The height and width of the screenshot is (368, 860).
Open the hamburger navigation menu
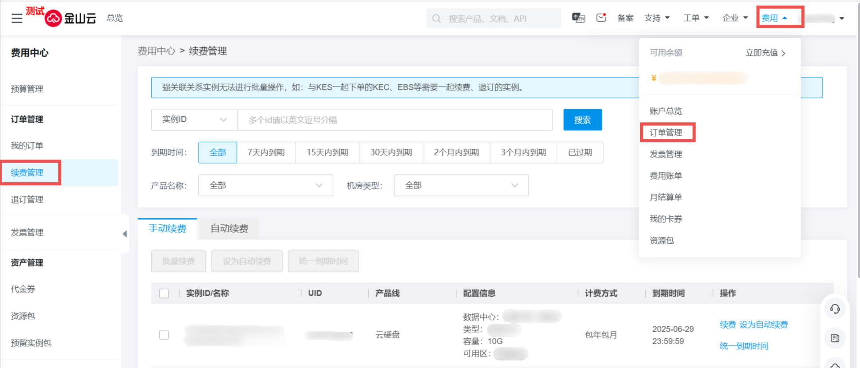click(17, 18)
